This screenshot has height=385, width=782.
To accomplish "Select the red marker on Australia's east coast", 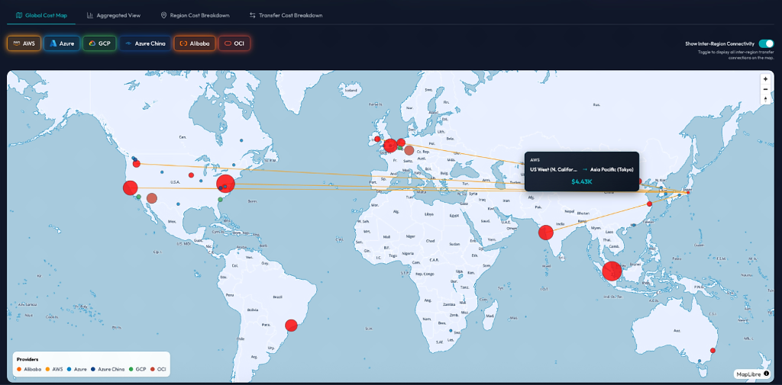I will tap(713, 351).
